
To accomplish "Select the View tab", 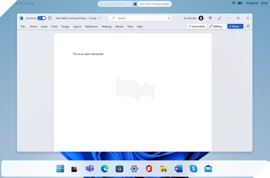I will [130, 27].
